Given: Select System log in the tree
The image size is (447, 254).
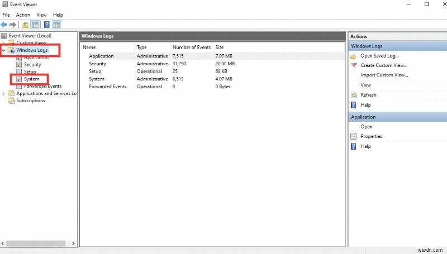Looking at the screenshot, I should tap(32, 79).
